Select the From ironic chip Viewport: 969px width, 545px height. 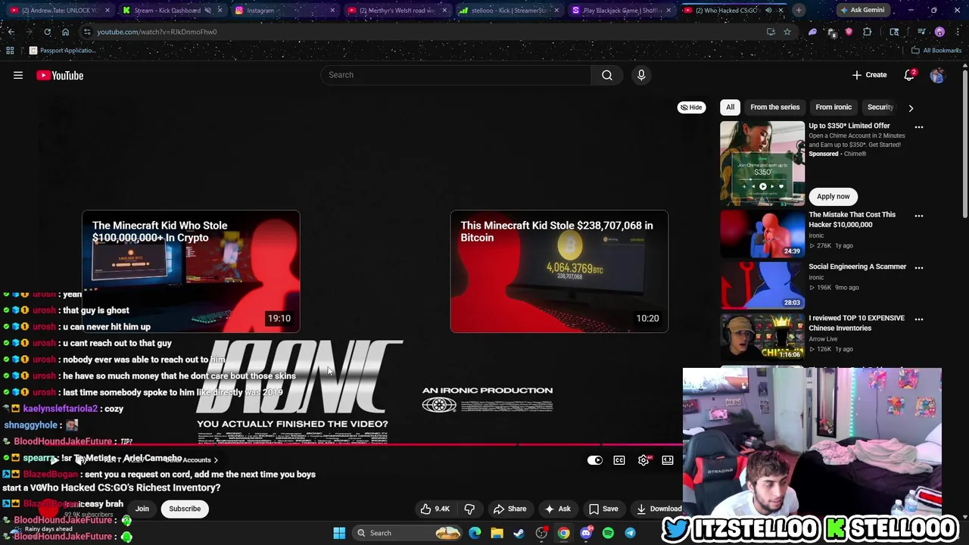(833, 107)
